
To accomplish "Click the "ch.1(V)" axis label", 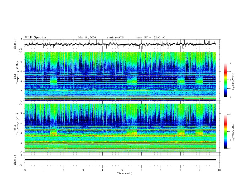I will (x=15, y=44).
